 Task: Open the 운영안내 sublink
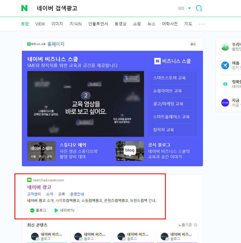point(77,194)
